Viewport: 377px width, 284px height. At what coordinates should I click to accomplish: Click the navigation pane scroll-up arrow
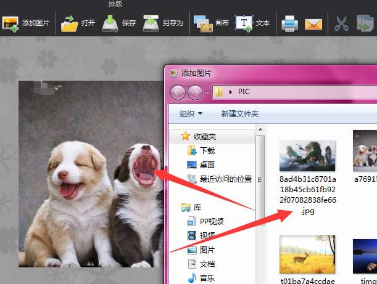(260, 129)
